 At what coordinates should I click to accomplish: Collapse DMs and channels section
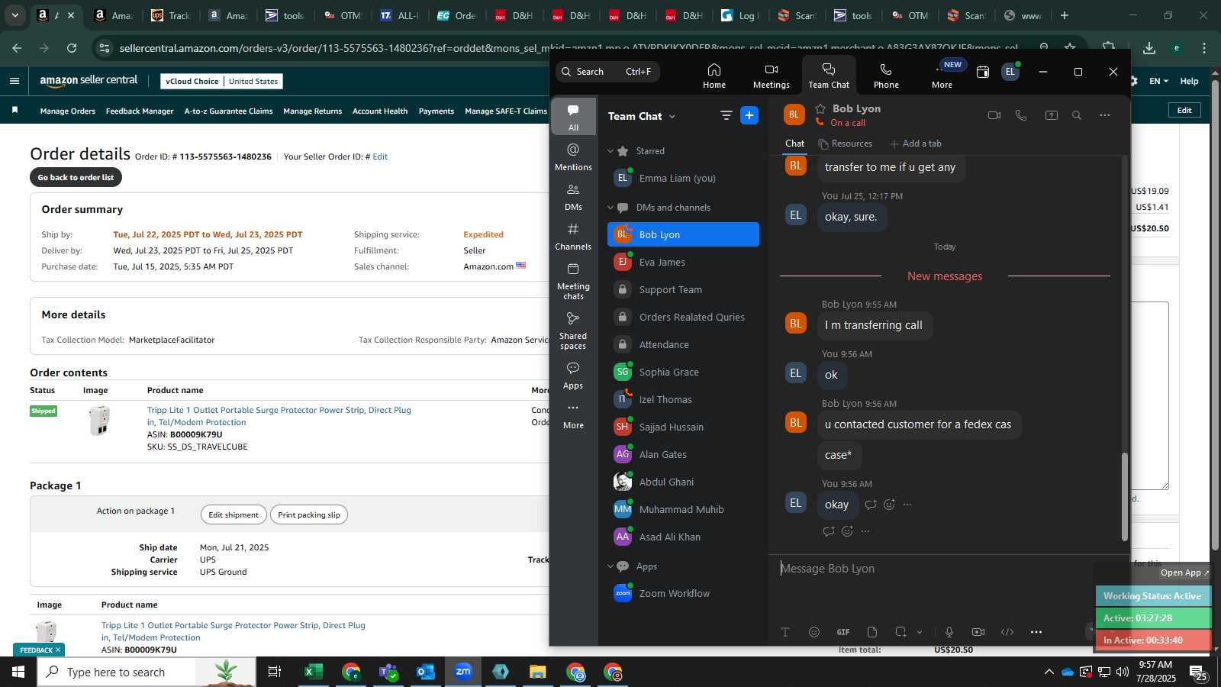pos(610,208)
